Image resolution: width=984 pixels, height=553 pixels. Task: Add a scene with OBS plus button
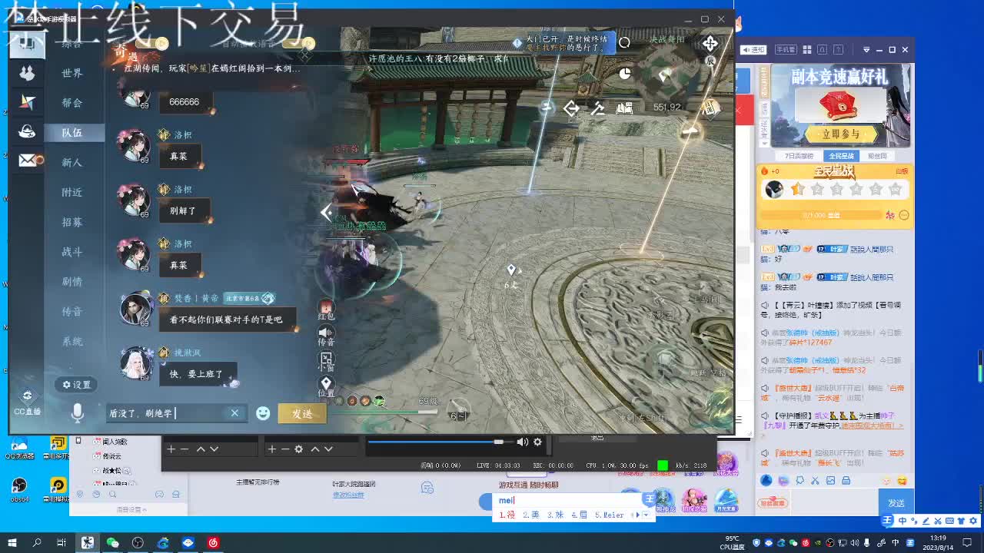point(171,449)
